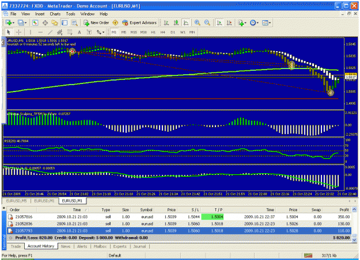Launch MetaEditor from the yellow diamond icon
The width and height of the screenshot is (360, 260).
115,22
